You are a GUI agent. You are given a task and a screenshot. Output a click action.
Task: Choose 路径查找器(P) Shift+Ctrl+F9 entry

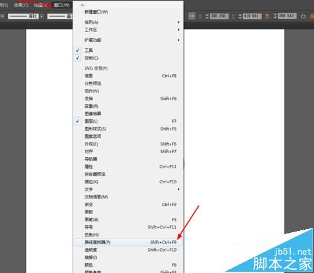point(128,242)
